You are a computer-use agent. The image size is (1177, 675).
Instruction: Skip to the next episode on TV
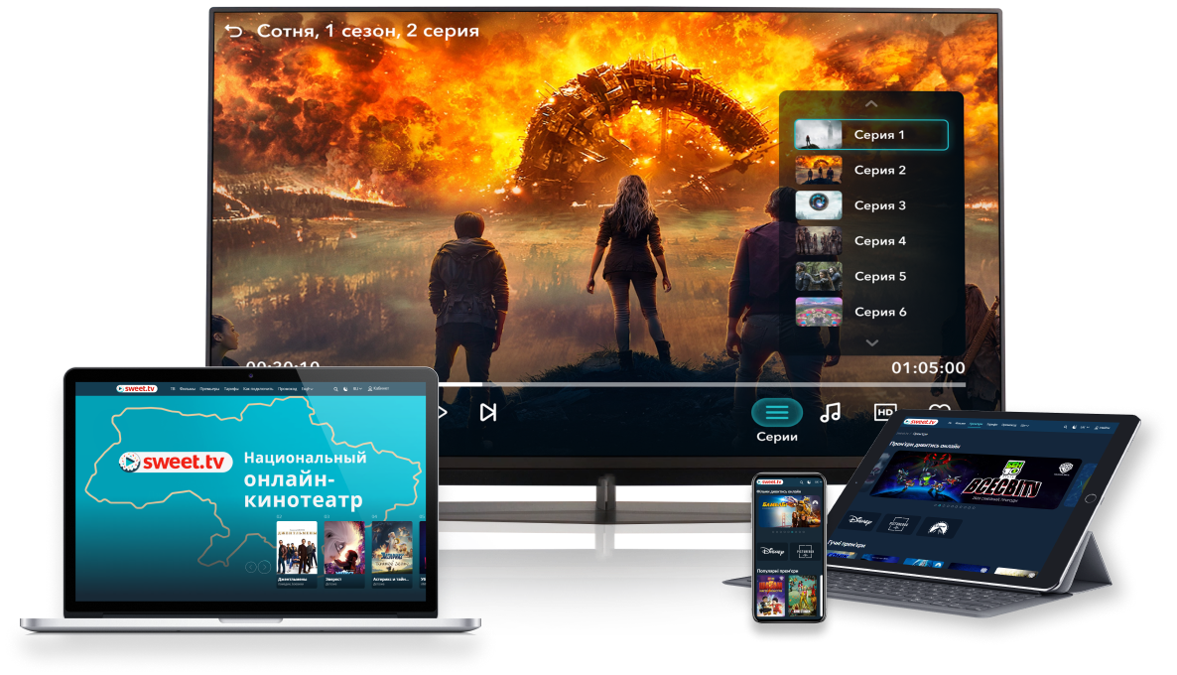[487, 412]
